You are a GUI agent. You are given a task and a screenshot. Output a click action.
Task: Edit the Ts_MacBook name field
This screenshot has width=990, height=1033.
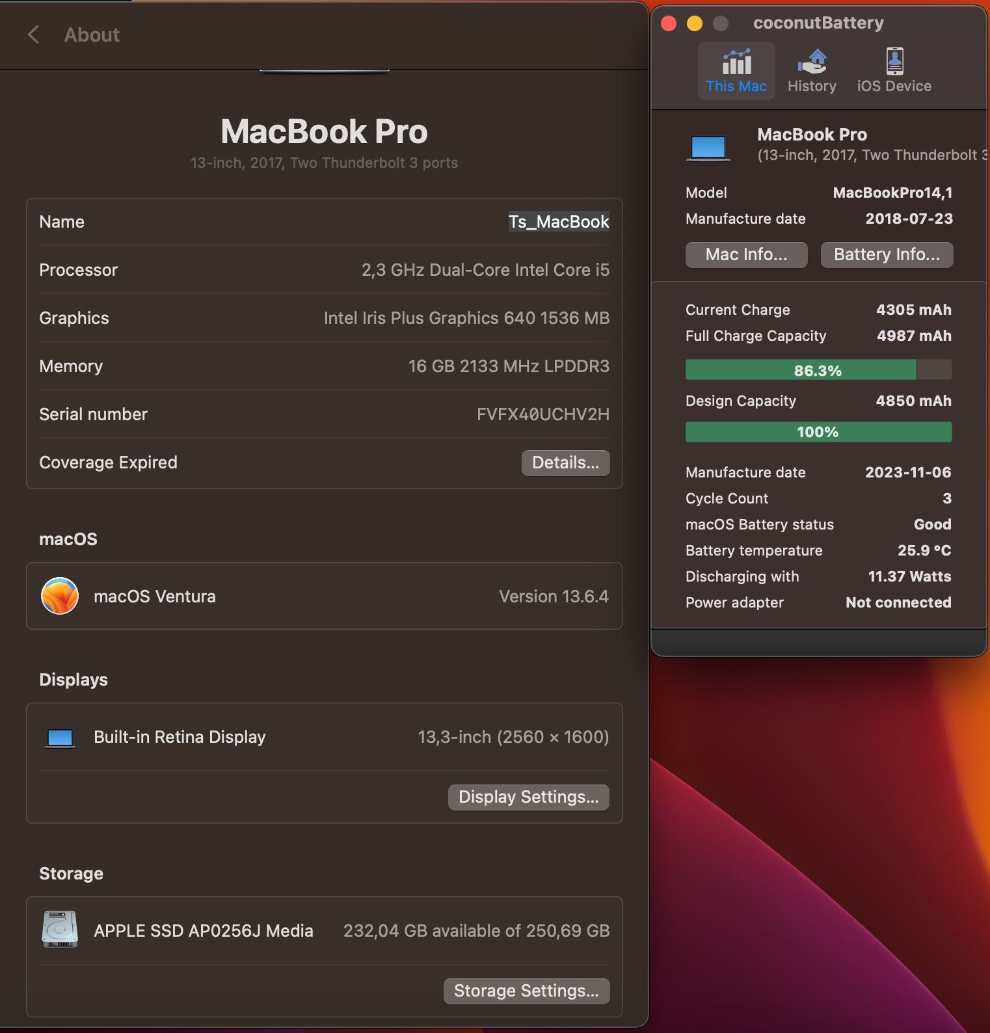[x=559, y=222]
